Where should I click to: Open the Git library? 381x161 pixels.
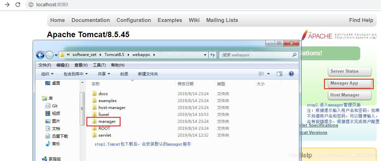(x=51, y=106)
